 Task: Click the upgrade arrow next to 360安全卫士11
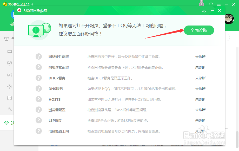coord(32,4)
